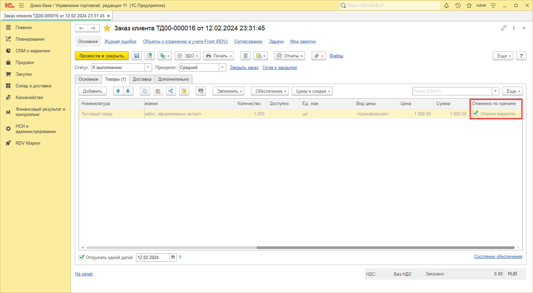Open help with the question mark button
Screen dimensions: 533x293
[x=521, y=56]
